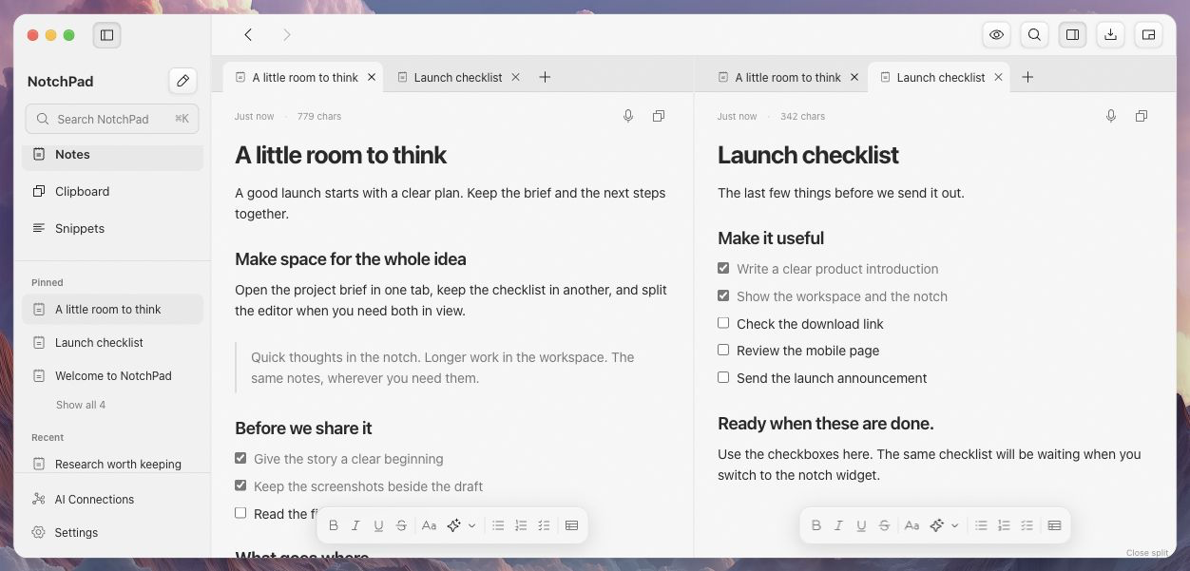
Task: Check 'Send the launch announcement' box
Action: point(723,377)
